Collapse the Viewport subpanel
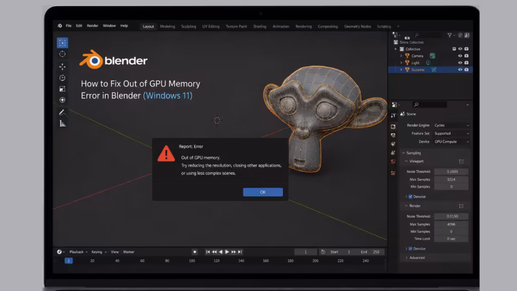The width and height of the screenshot is (517, 291). 406,161
